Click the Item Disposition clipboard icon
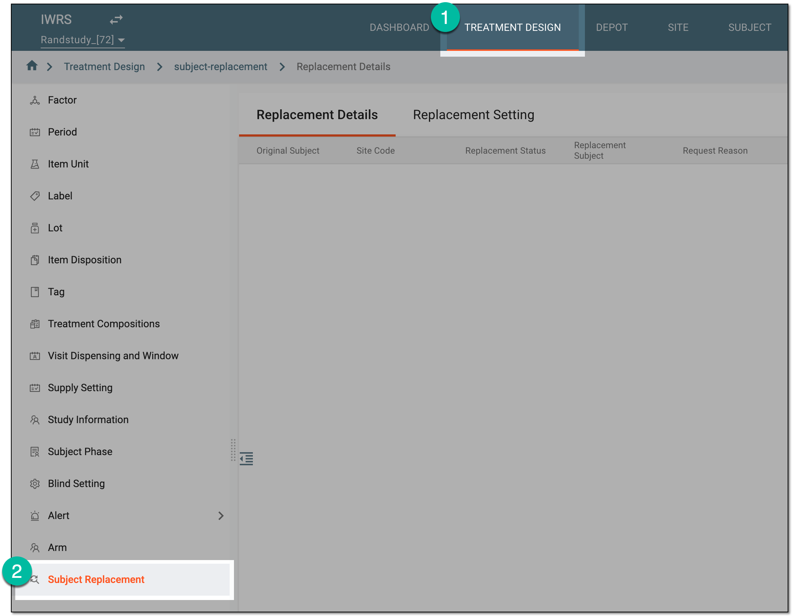Screen dimensions: 792x616 point(35,260)
